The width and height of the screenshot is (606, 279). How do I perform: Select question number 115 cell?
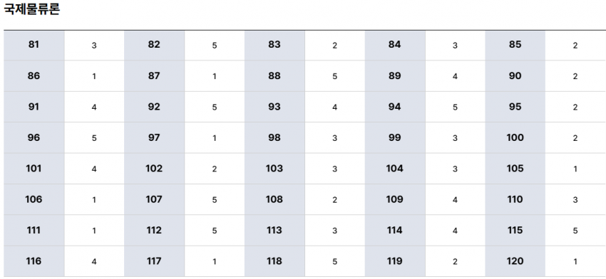[515, 231]
